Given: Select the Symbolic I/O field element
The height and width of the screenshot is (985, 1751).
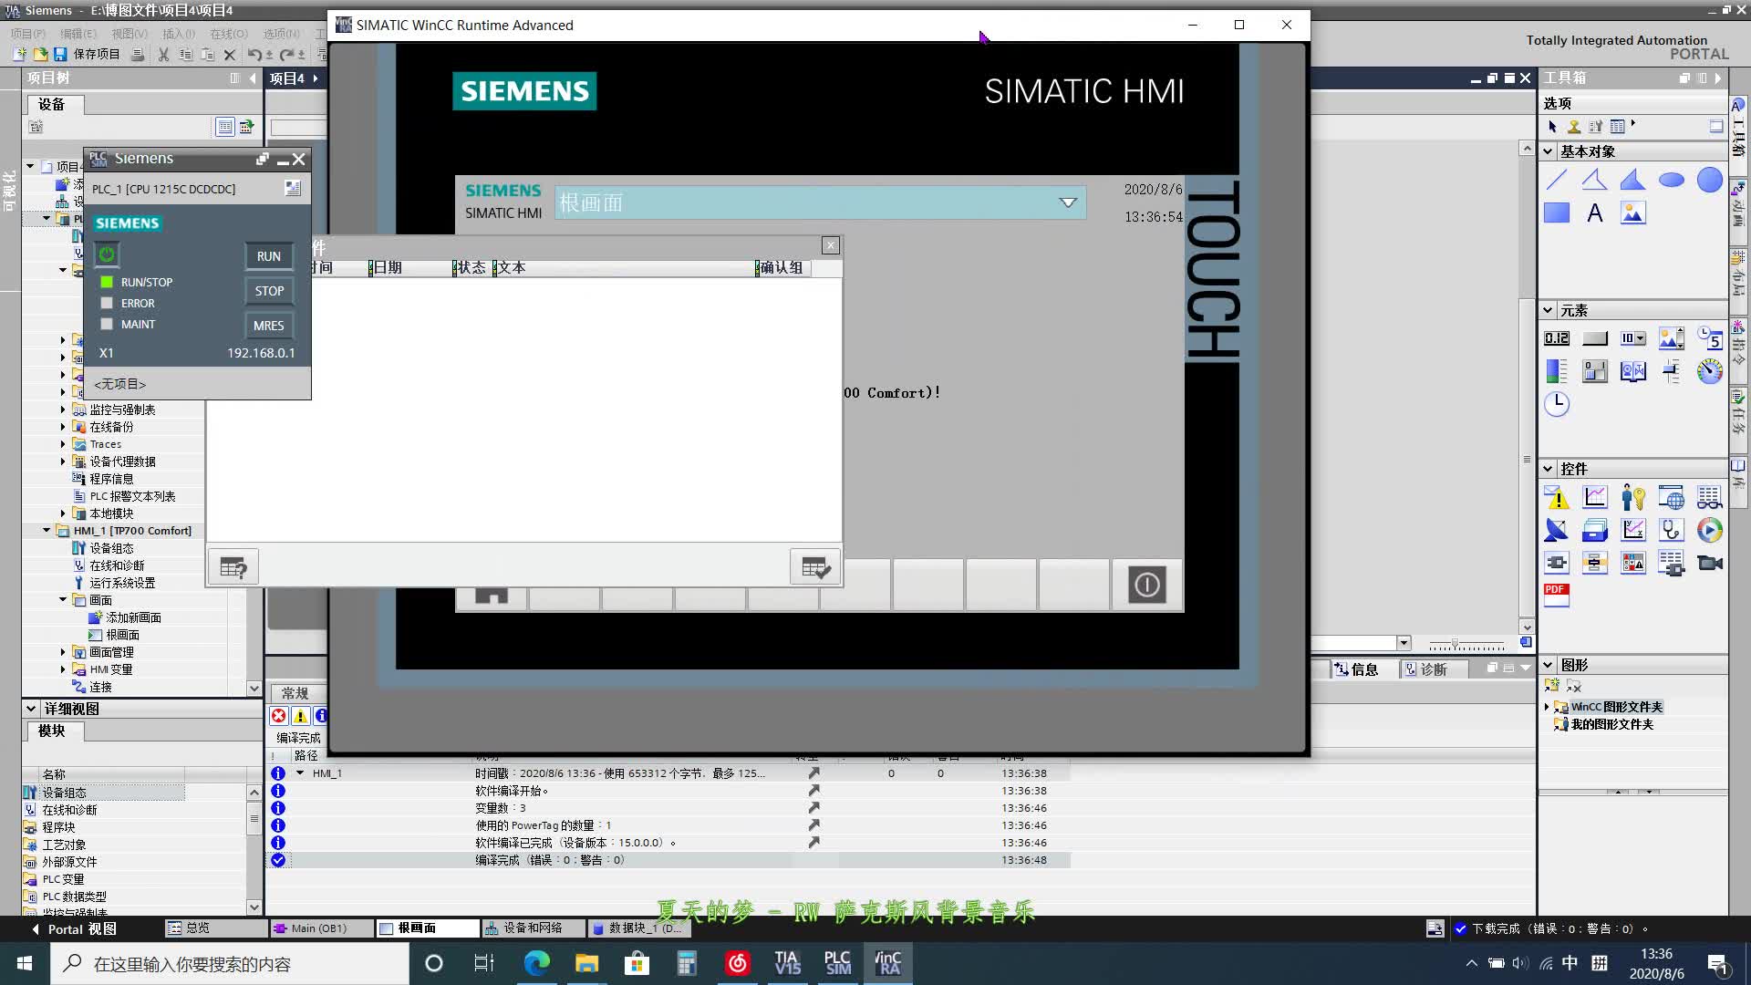Looking at the screenshot, I should (x=1632, y=338).
